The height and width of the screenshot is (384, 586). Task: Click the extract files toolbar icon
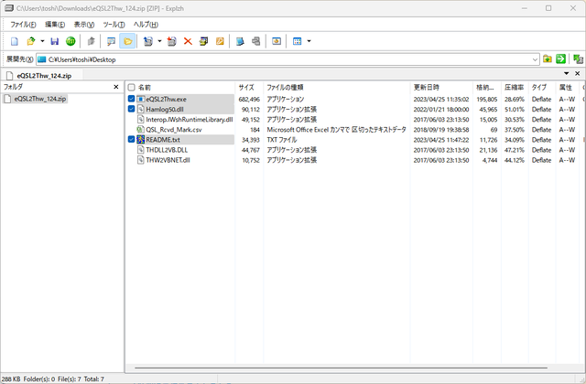pos(148,41)
